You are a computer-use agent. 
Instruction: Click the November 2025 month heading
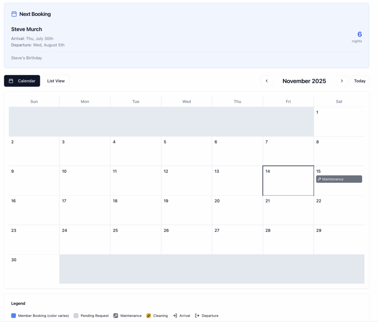click(x=304, y=81)
